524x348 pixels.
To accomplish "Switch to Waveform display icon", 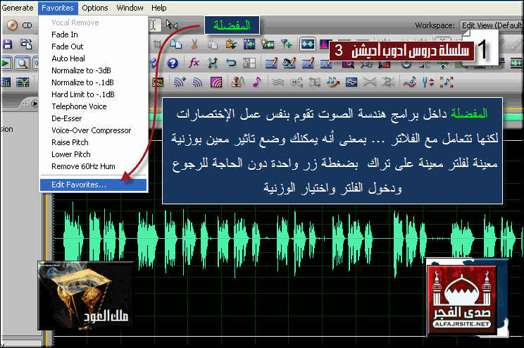I will click(308, 44).
